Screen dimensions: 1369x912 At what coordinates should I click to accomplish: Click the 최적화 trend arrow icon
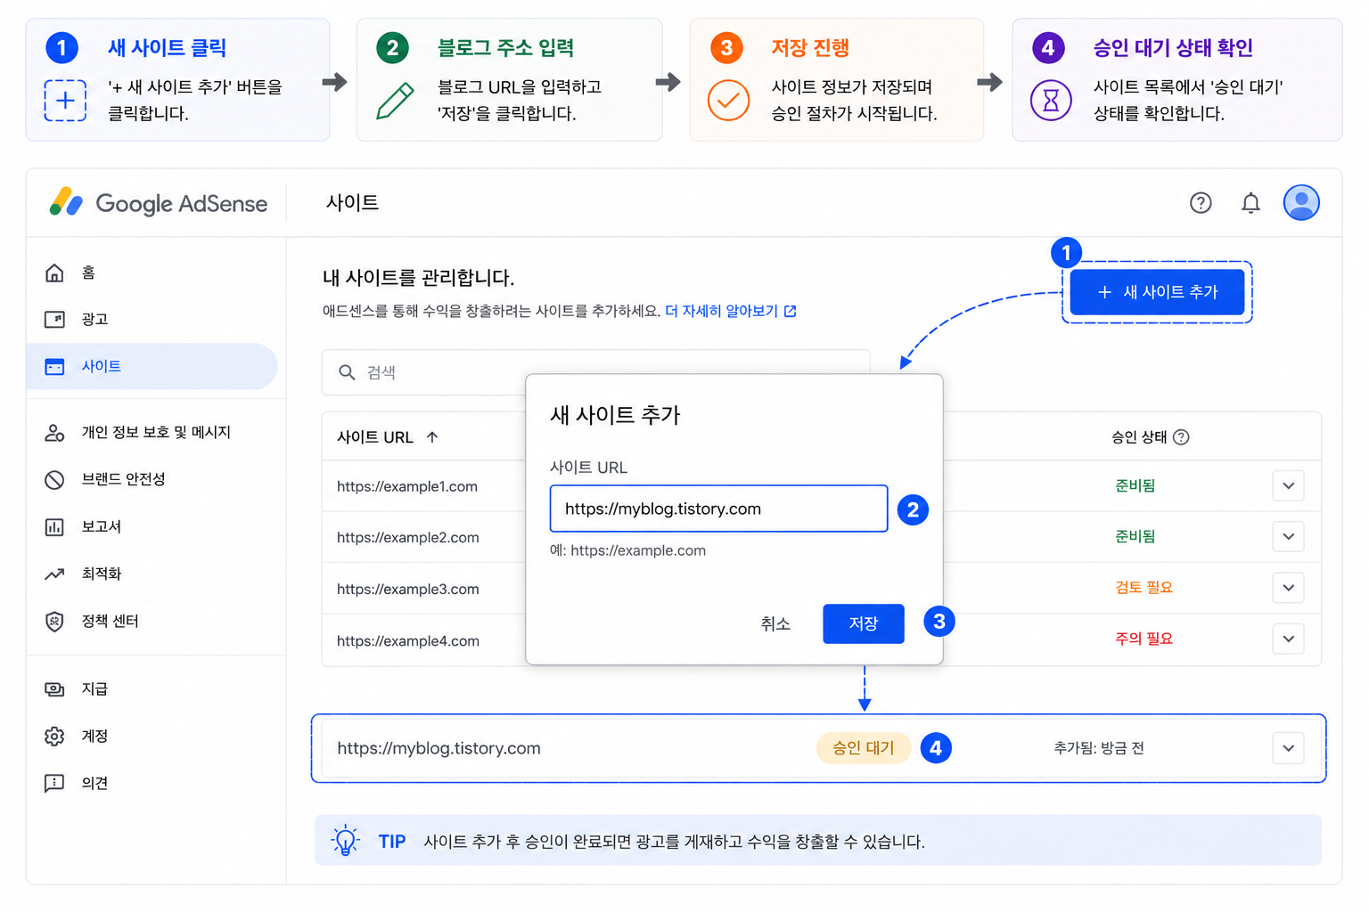(54, 574)
